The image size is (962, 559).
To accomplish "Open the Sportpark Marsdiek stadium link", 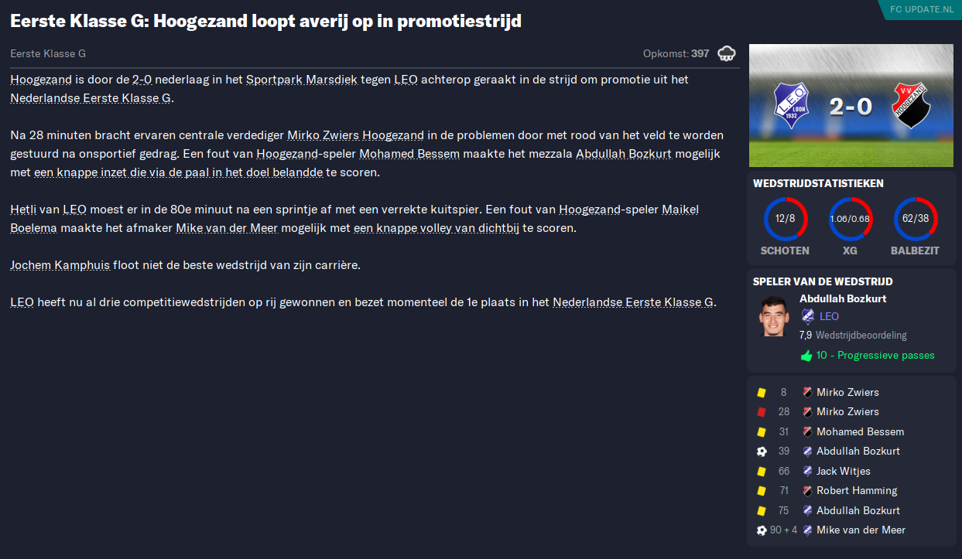I will (x=302, y=80).
